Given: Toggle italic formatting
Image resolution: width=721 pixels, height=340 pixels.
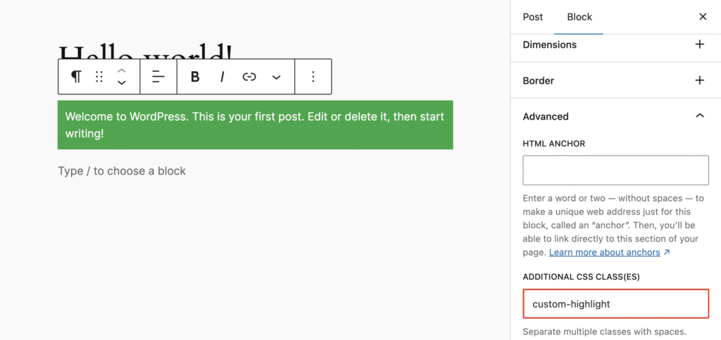Looking at the screenshot, I should click(222, 77).
